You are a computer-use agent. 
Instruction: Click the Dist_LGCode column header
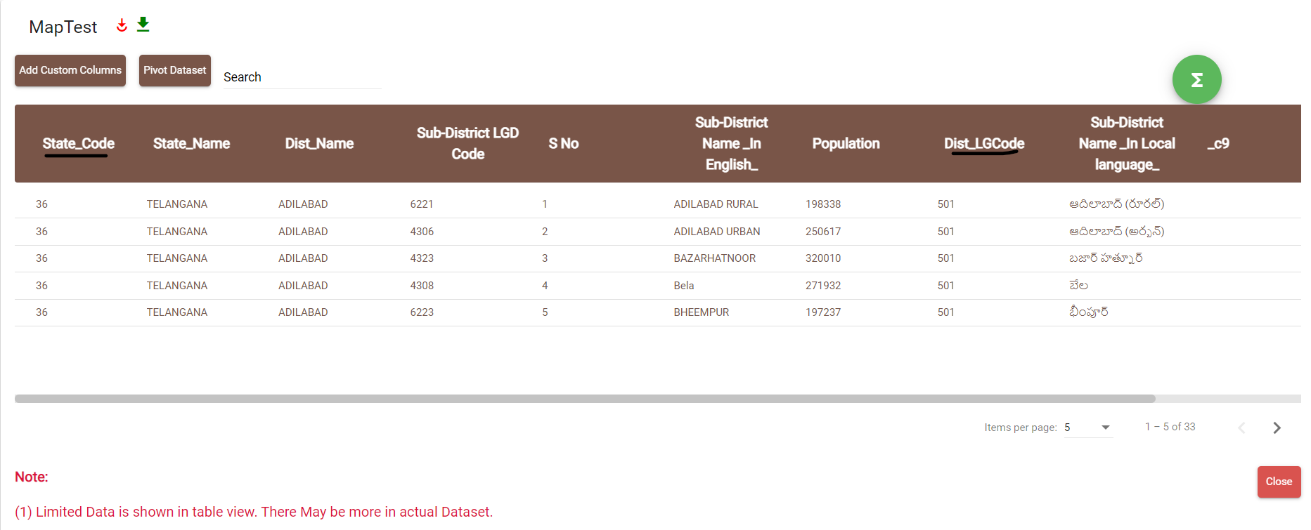pos(983,143)
